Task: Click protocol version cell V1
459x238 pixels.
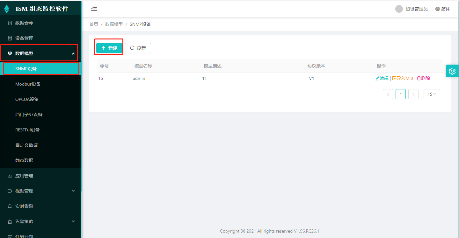Action: (x=311, y=78)
